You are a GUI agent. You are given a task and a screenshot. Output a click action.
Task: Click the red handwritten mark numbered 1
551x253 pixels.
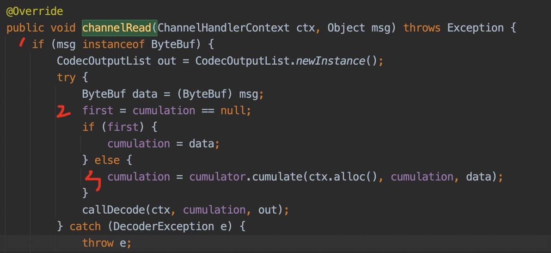click(x=21, y=43)
